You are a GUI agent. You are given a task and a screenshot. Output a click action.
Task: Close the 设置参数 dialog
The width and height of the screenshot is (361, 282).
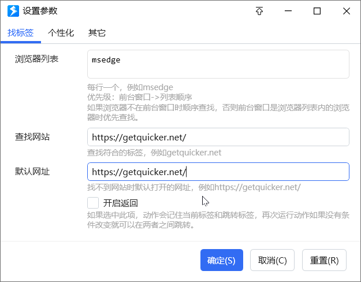click(346, 11)
